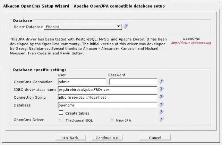Click help icon beside Database name field
This screenshot has width=222, height=145.
click(x=161, y=105)
